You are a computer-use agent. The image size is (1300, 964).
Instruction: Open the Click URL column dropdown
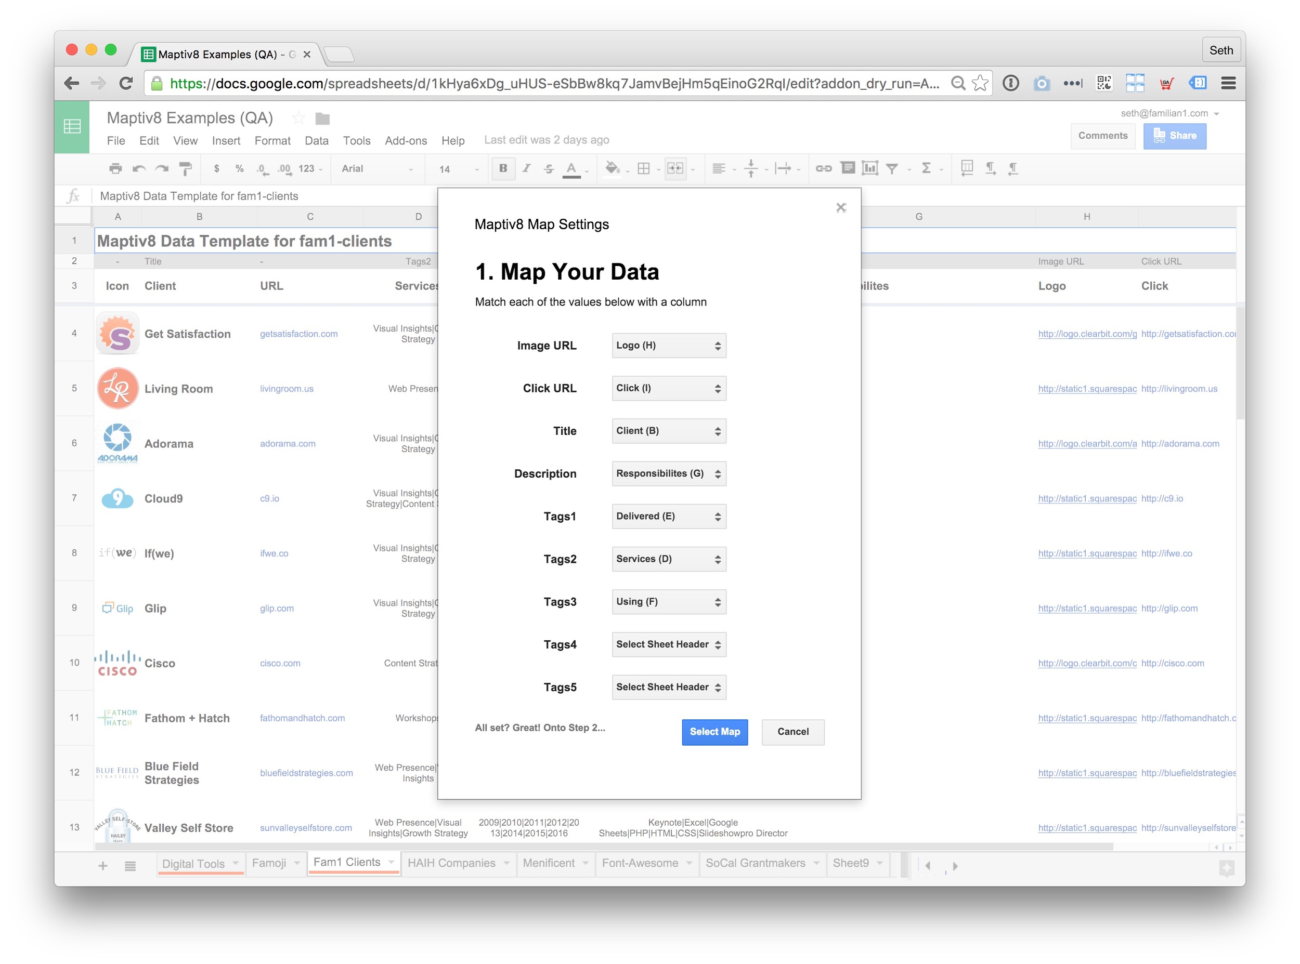(669, 388)
